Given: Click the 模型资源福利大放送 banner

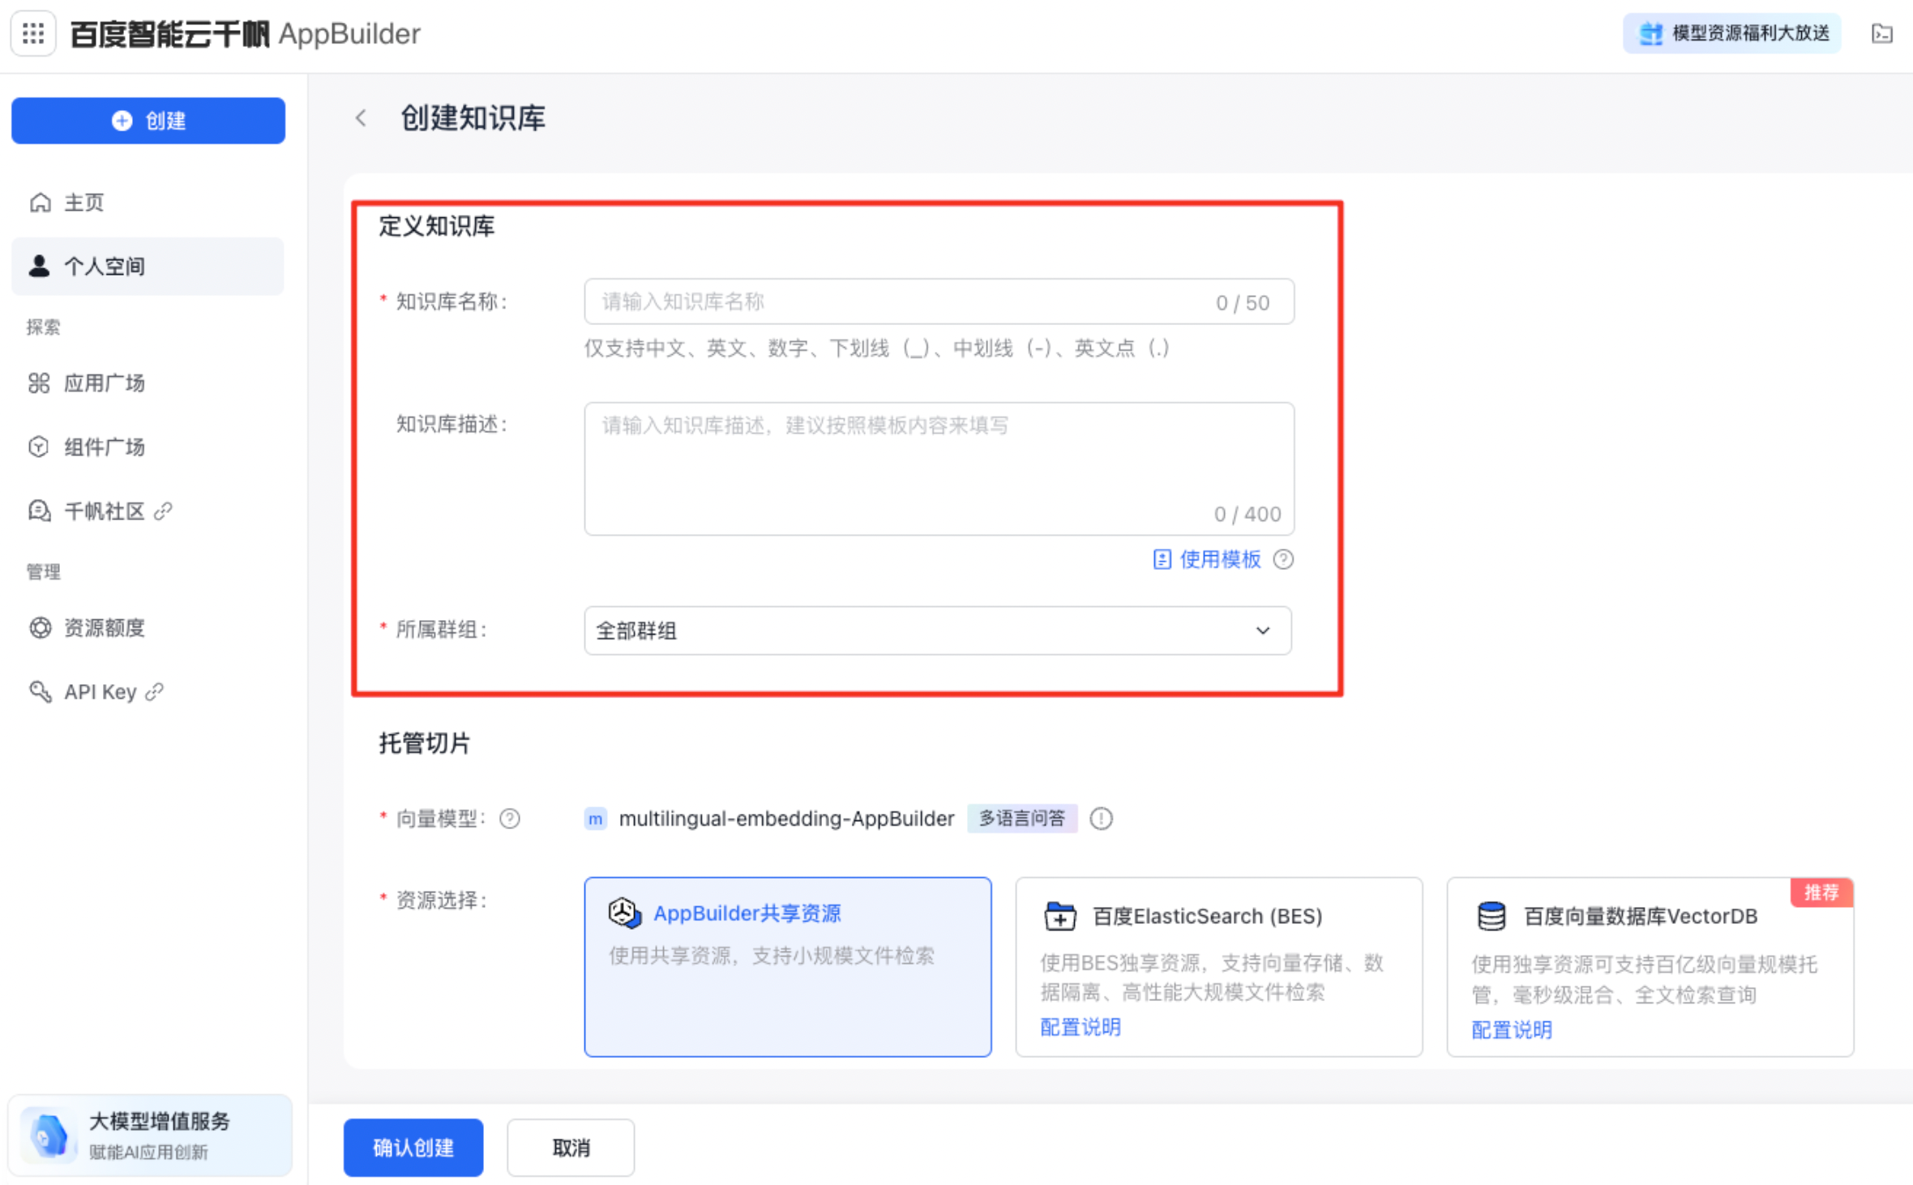Looking at the screenshot, I should 1731,33.
